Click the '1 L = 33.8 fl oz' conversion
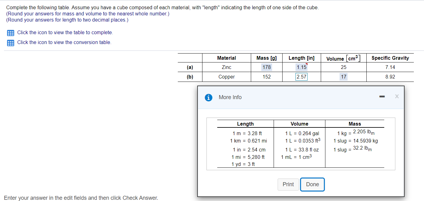The height and width of the screenshot is (201, 424). (302, 150)
